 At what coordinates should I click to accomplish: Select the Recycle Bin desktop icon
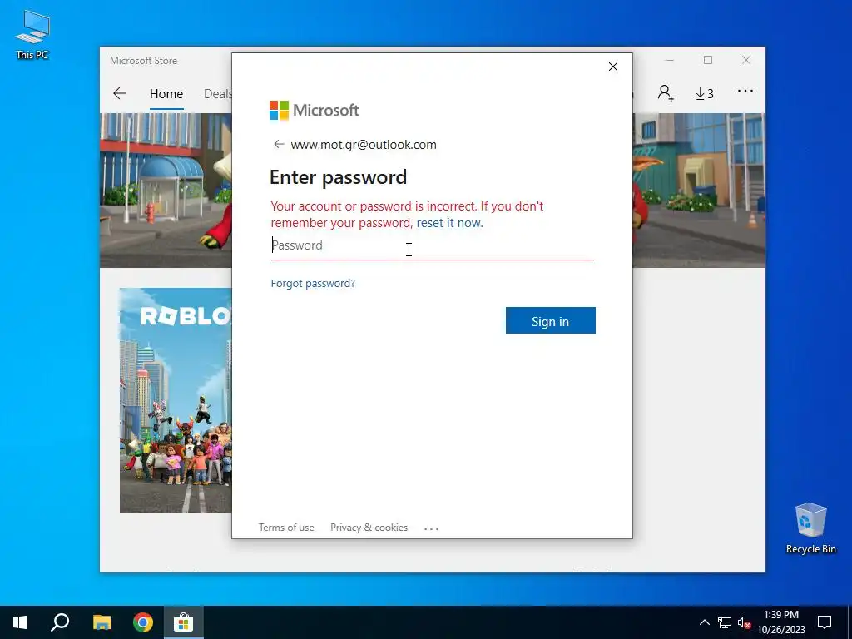tap(810, 528)
